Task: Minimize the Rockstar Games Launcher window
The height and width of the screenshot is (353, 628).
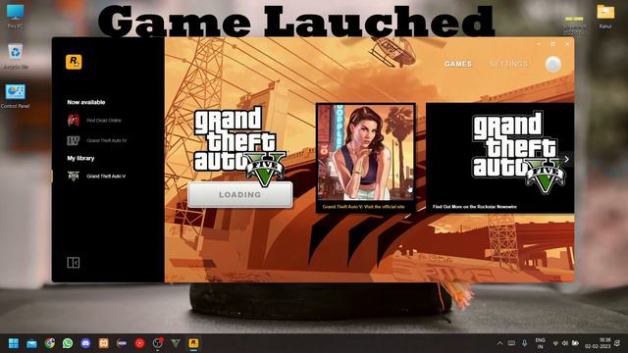Action: coord(539,44)
